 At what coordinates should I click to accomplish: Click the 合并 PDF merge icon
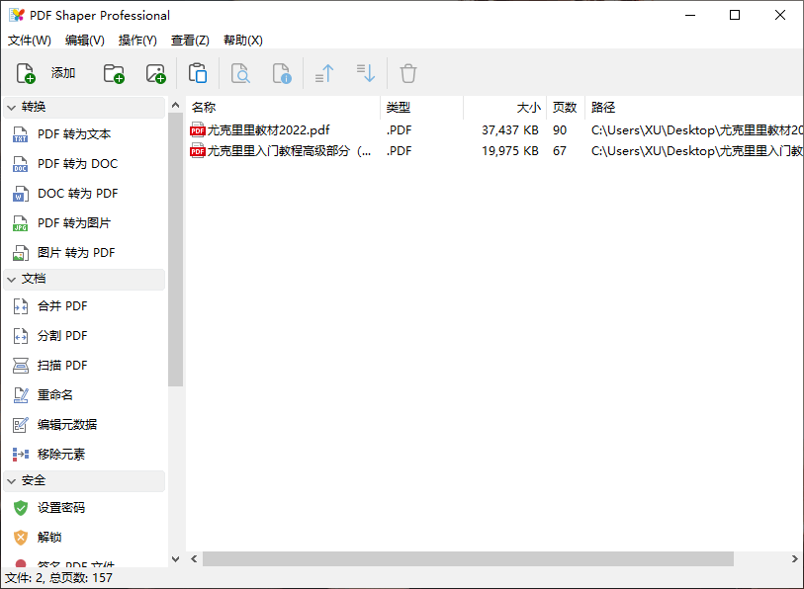[x=21, y=306]
